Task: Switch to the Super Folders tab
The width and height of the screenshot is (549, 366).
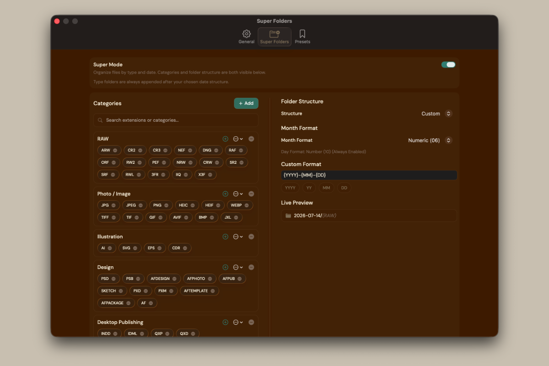Action: click(274, 37)
